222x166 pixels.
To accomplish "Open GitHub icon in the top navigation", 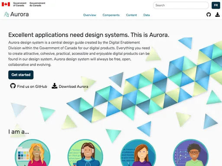I will (x=209, y=15).
